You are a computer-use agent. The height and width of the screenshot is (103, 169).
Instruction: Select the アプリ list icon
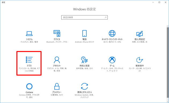point(29,60)
